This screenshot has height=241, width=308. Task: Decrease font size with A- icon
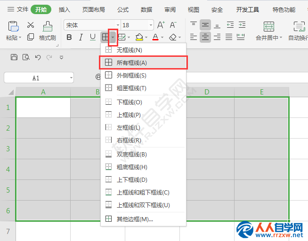pos(173,25)
